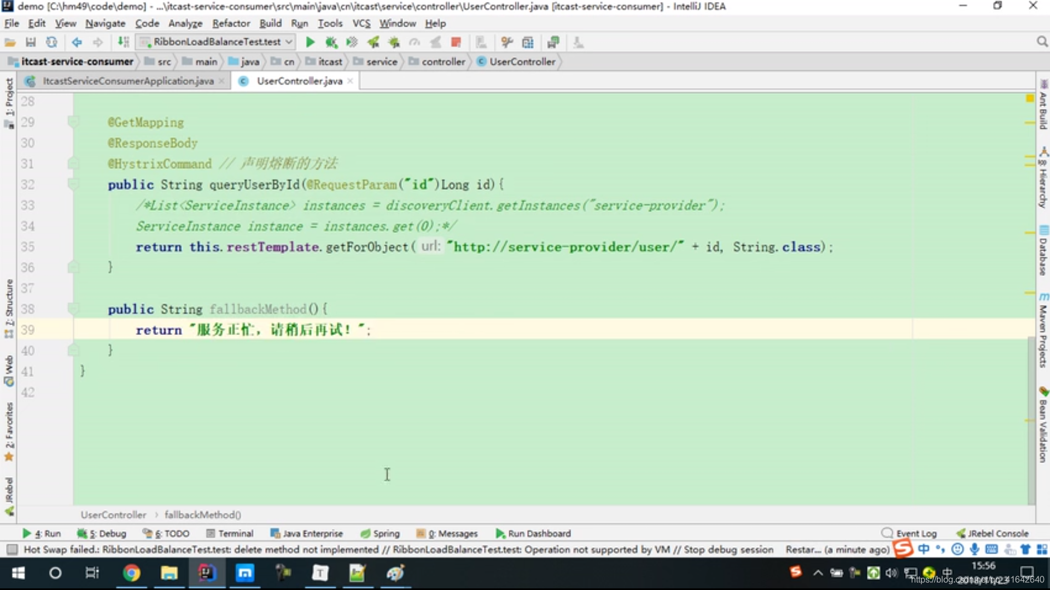This screenshot has width=1050, height=590.
Task: Click the yellow inspection indicator at top of error stripe
Action: [1030, 98]
